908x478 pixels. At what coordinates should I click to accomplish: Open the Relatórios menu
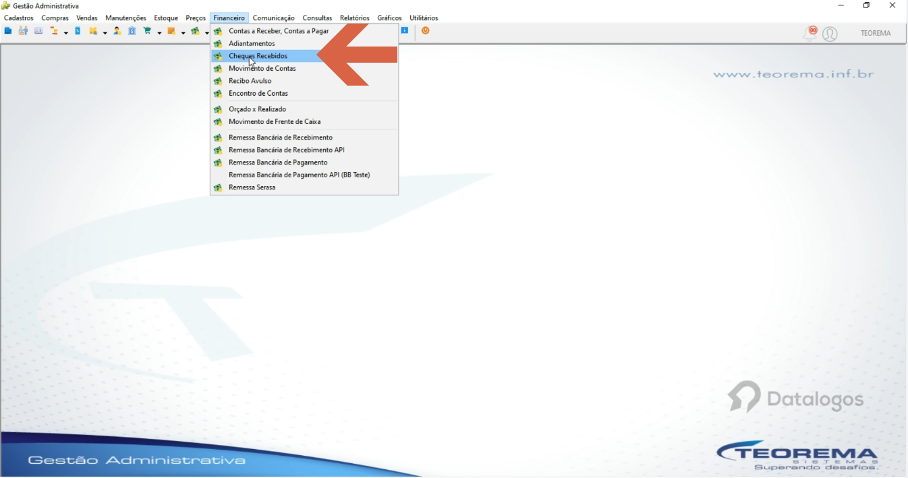[355, 18]
